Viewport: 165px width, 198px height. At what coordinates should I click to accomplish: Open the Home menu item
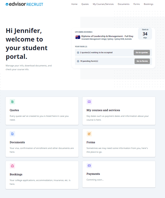[74, 4]
